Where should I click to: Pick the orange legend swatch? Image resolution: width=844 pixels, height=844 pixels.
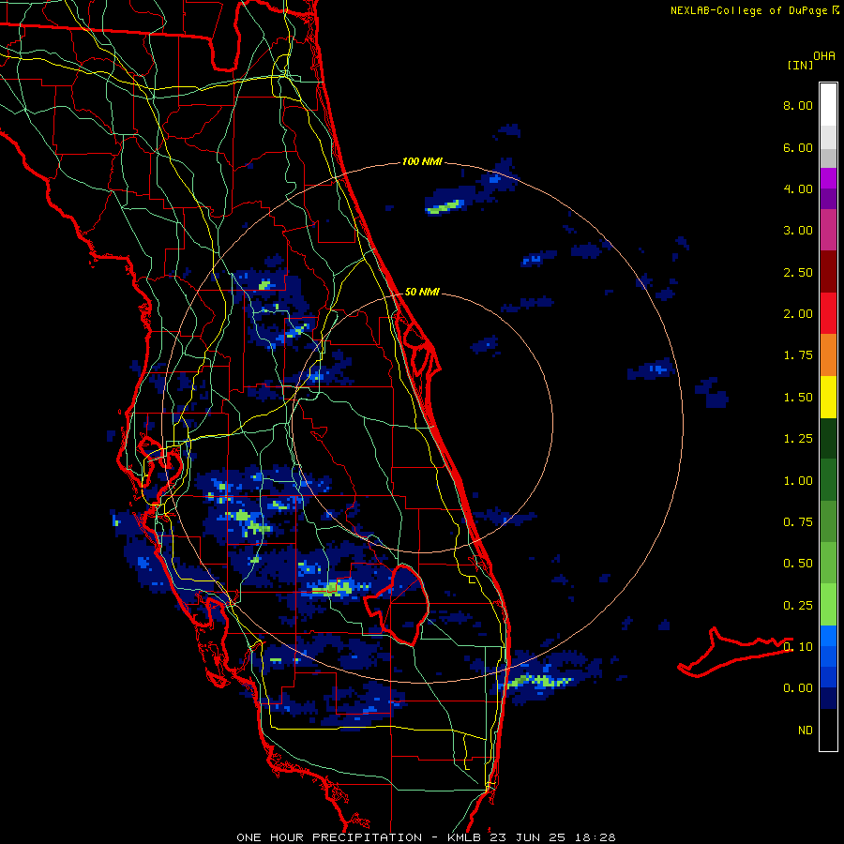pos(828,355)
